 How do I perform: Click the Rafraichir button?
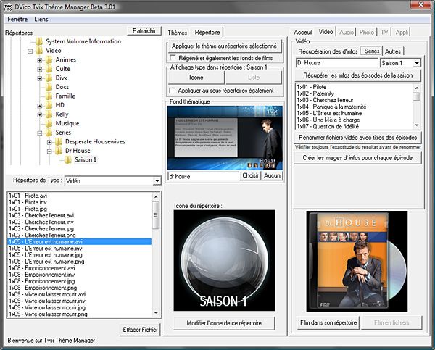(x=144, y=30)
